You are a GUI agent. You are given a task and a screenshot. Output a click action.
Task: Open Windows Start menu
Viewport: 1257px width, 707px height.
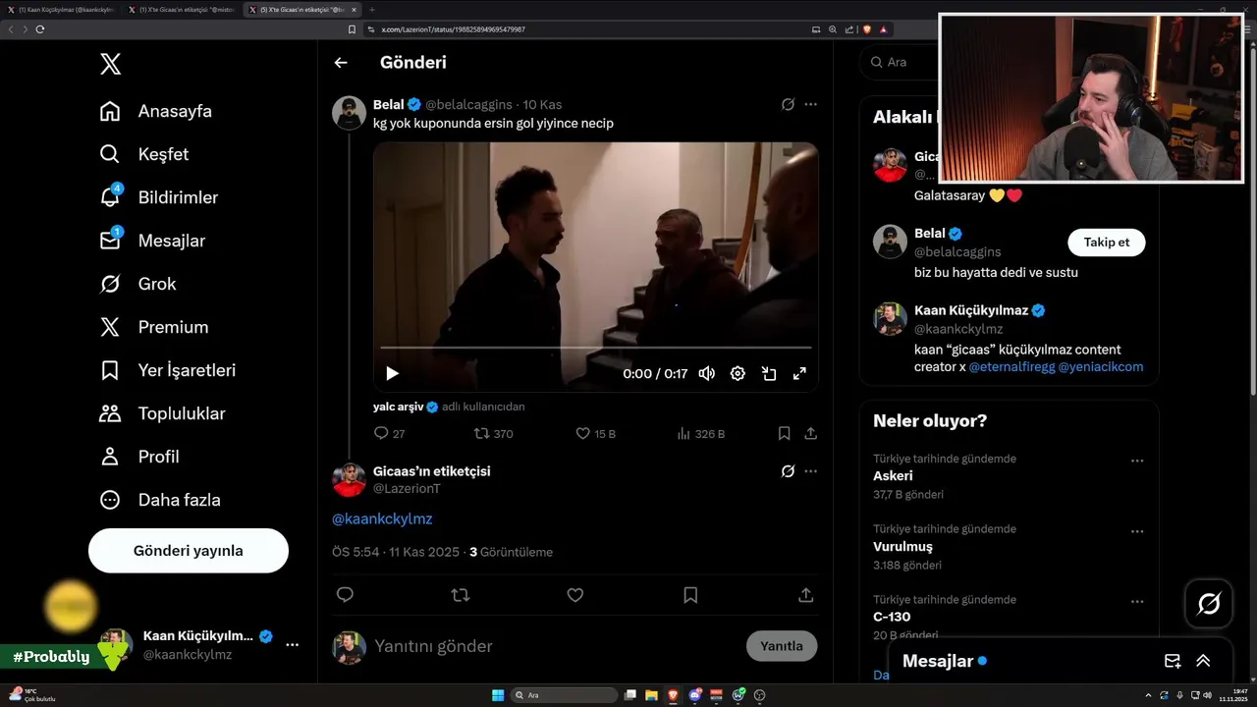tap(498, 695)
